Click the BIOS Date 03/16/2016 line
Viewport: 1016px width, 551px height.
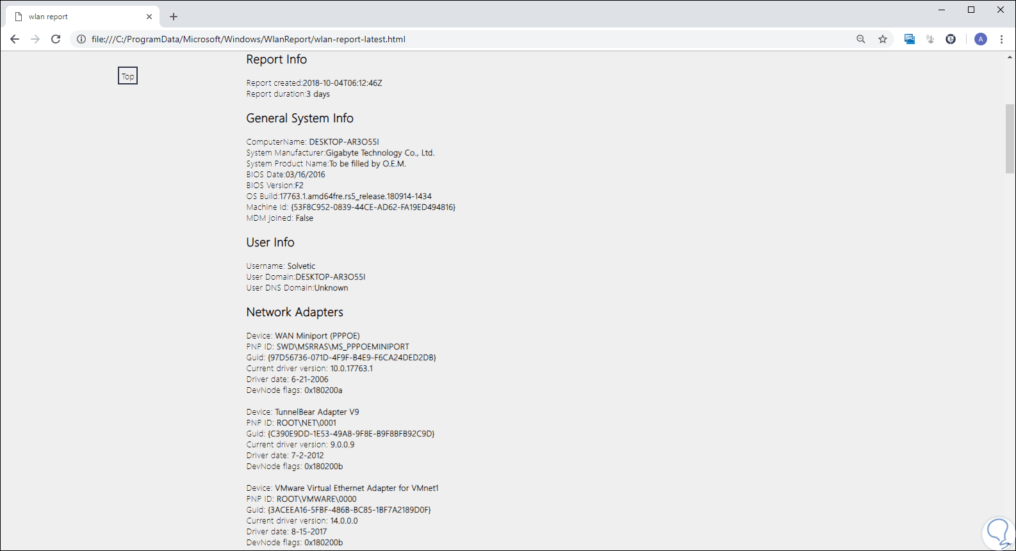(286, 175)
